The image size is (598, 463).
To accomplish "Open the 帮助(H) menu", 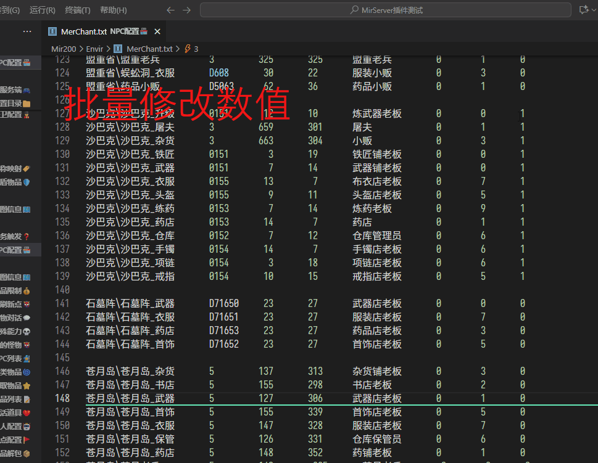I will (113, 10).
